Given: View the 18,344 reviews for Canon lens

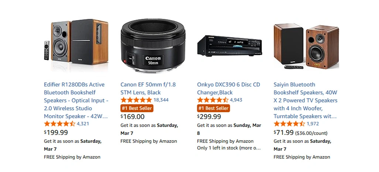Looking at the screenshot, I should [161, 100].
